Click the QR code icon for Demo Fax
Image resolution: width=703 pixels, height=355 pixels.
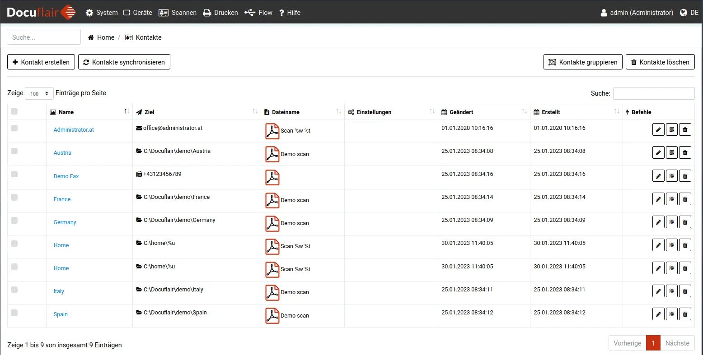pos(672,176)
